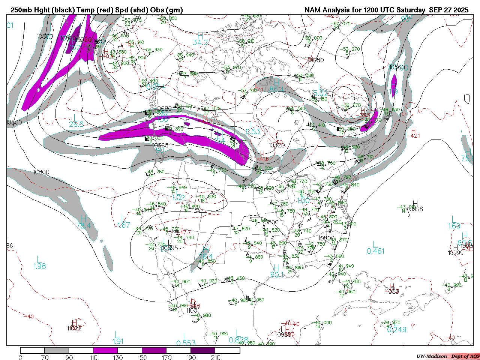
Task: Click the 10996 height label in the Atlantic
Action: click(x=415, y=209)
